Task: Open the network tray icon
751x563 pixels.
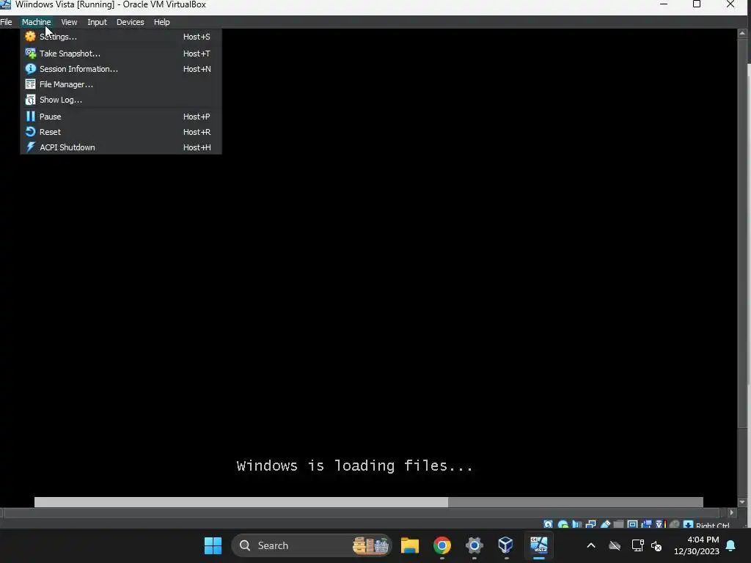Action: click(637, 545)
